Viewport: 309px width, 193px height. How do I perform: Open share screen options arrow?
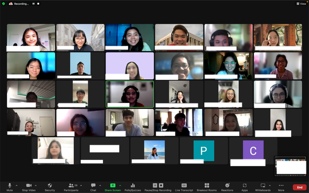click(x=120, y=185)
